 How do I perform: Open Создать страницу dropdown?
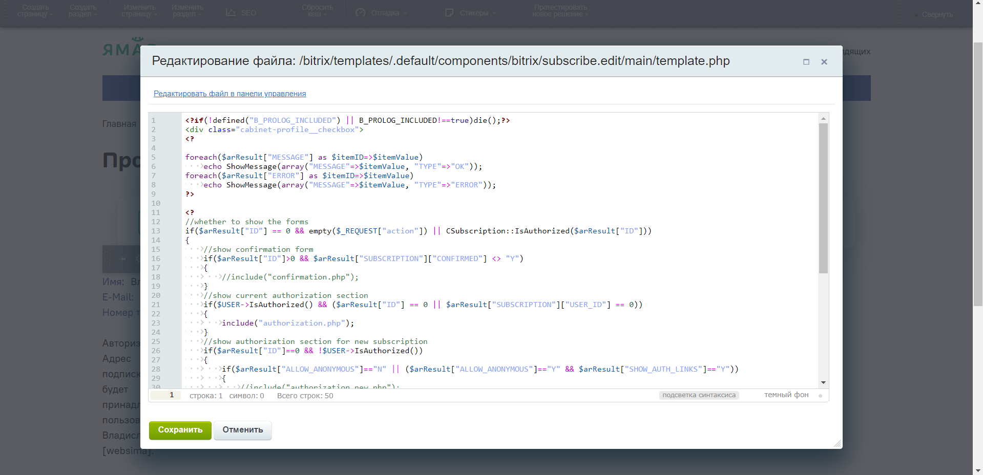35,11
